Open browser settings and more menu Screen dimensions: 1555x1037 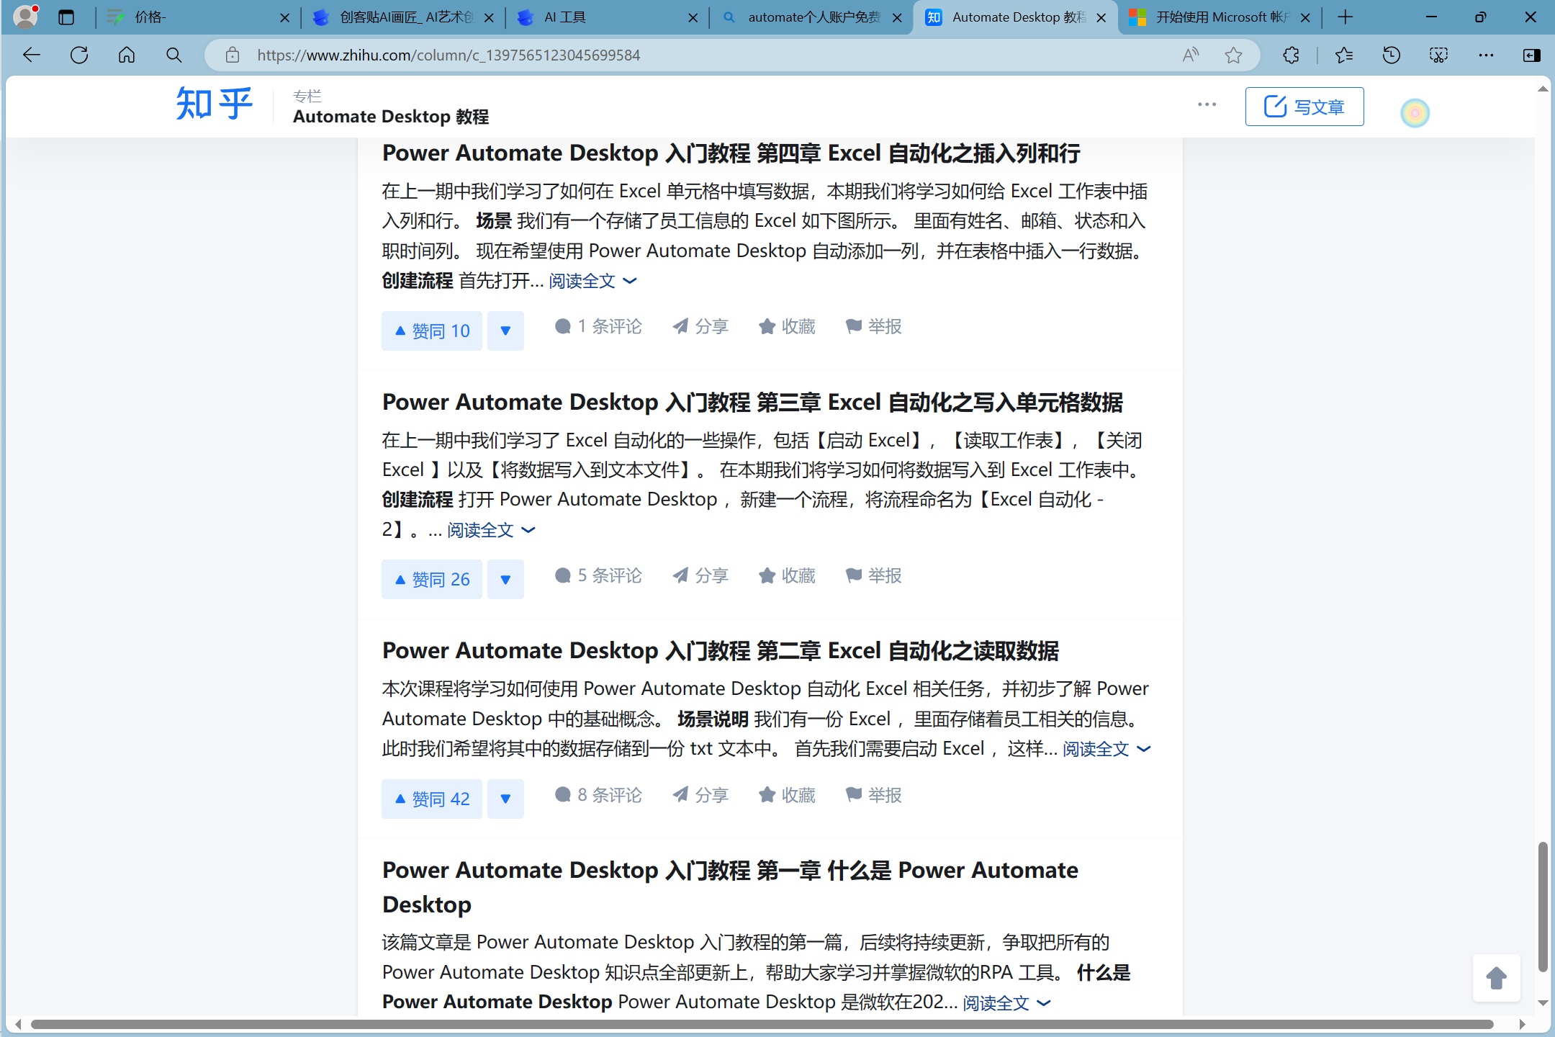[x=1486, y=55]
